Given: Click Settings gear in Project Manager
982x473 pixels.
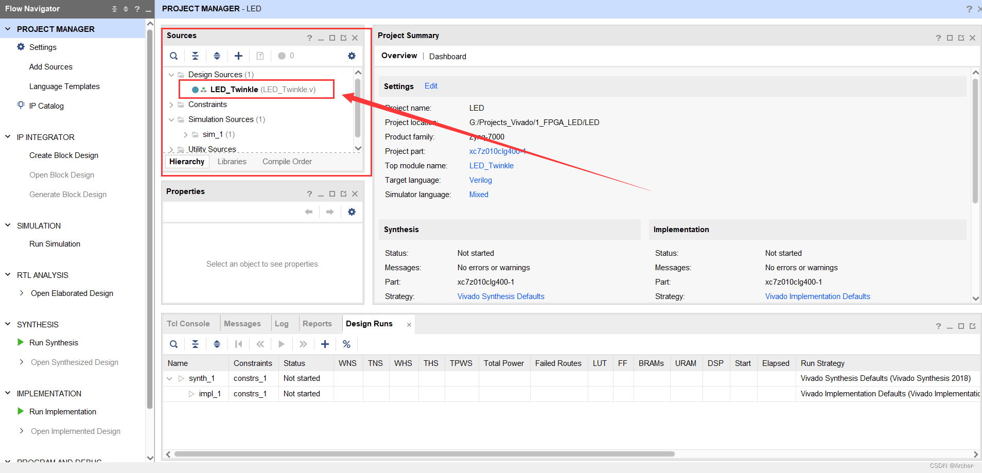Looking at the screenshot, I should (21, 47).
